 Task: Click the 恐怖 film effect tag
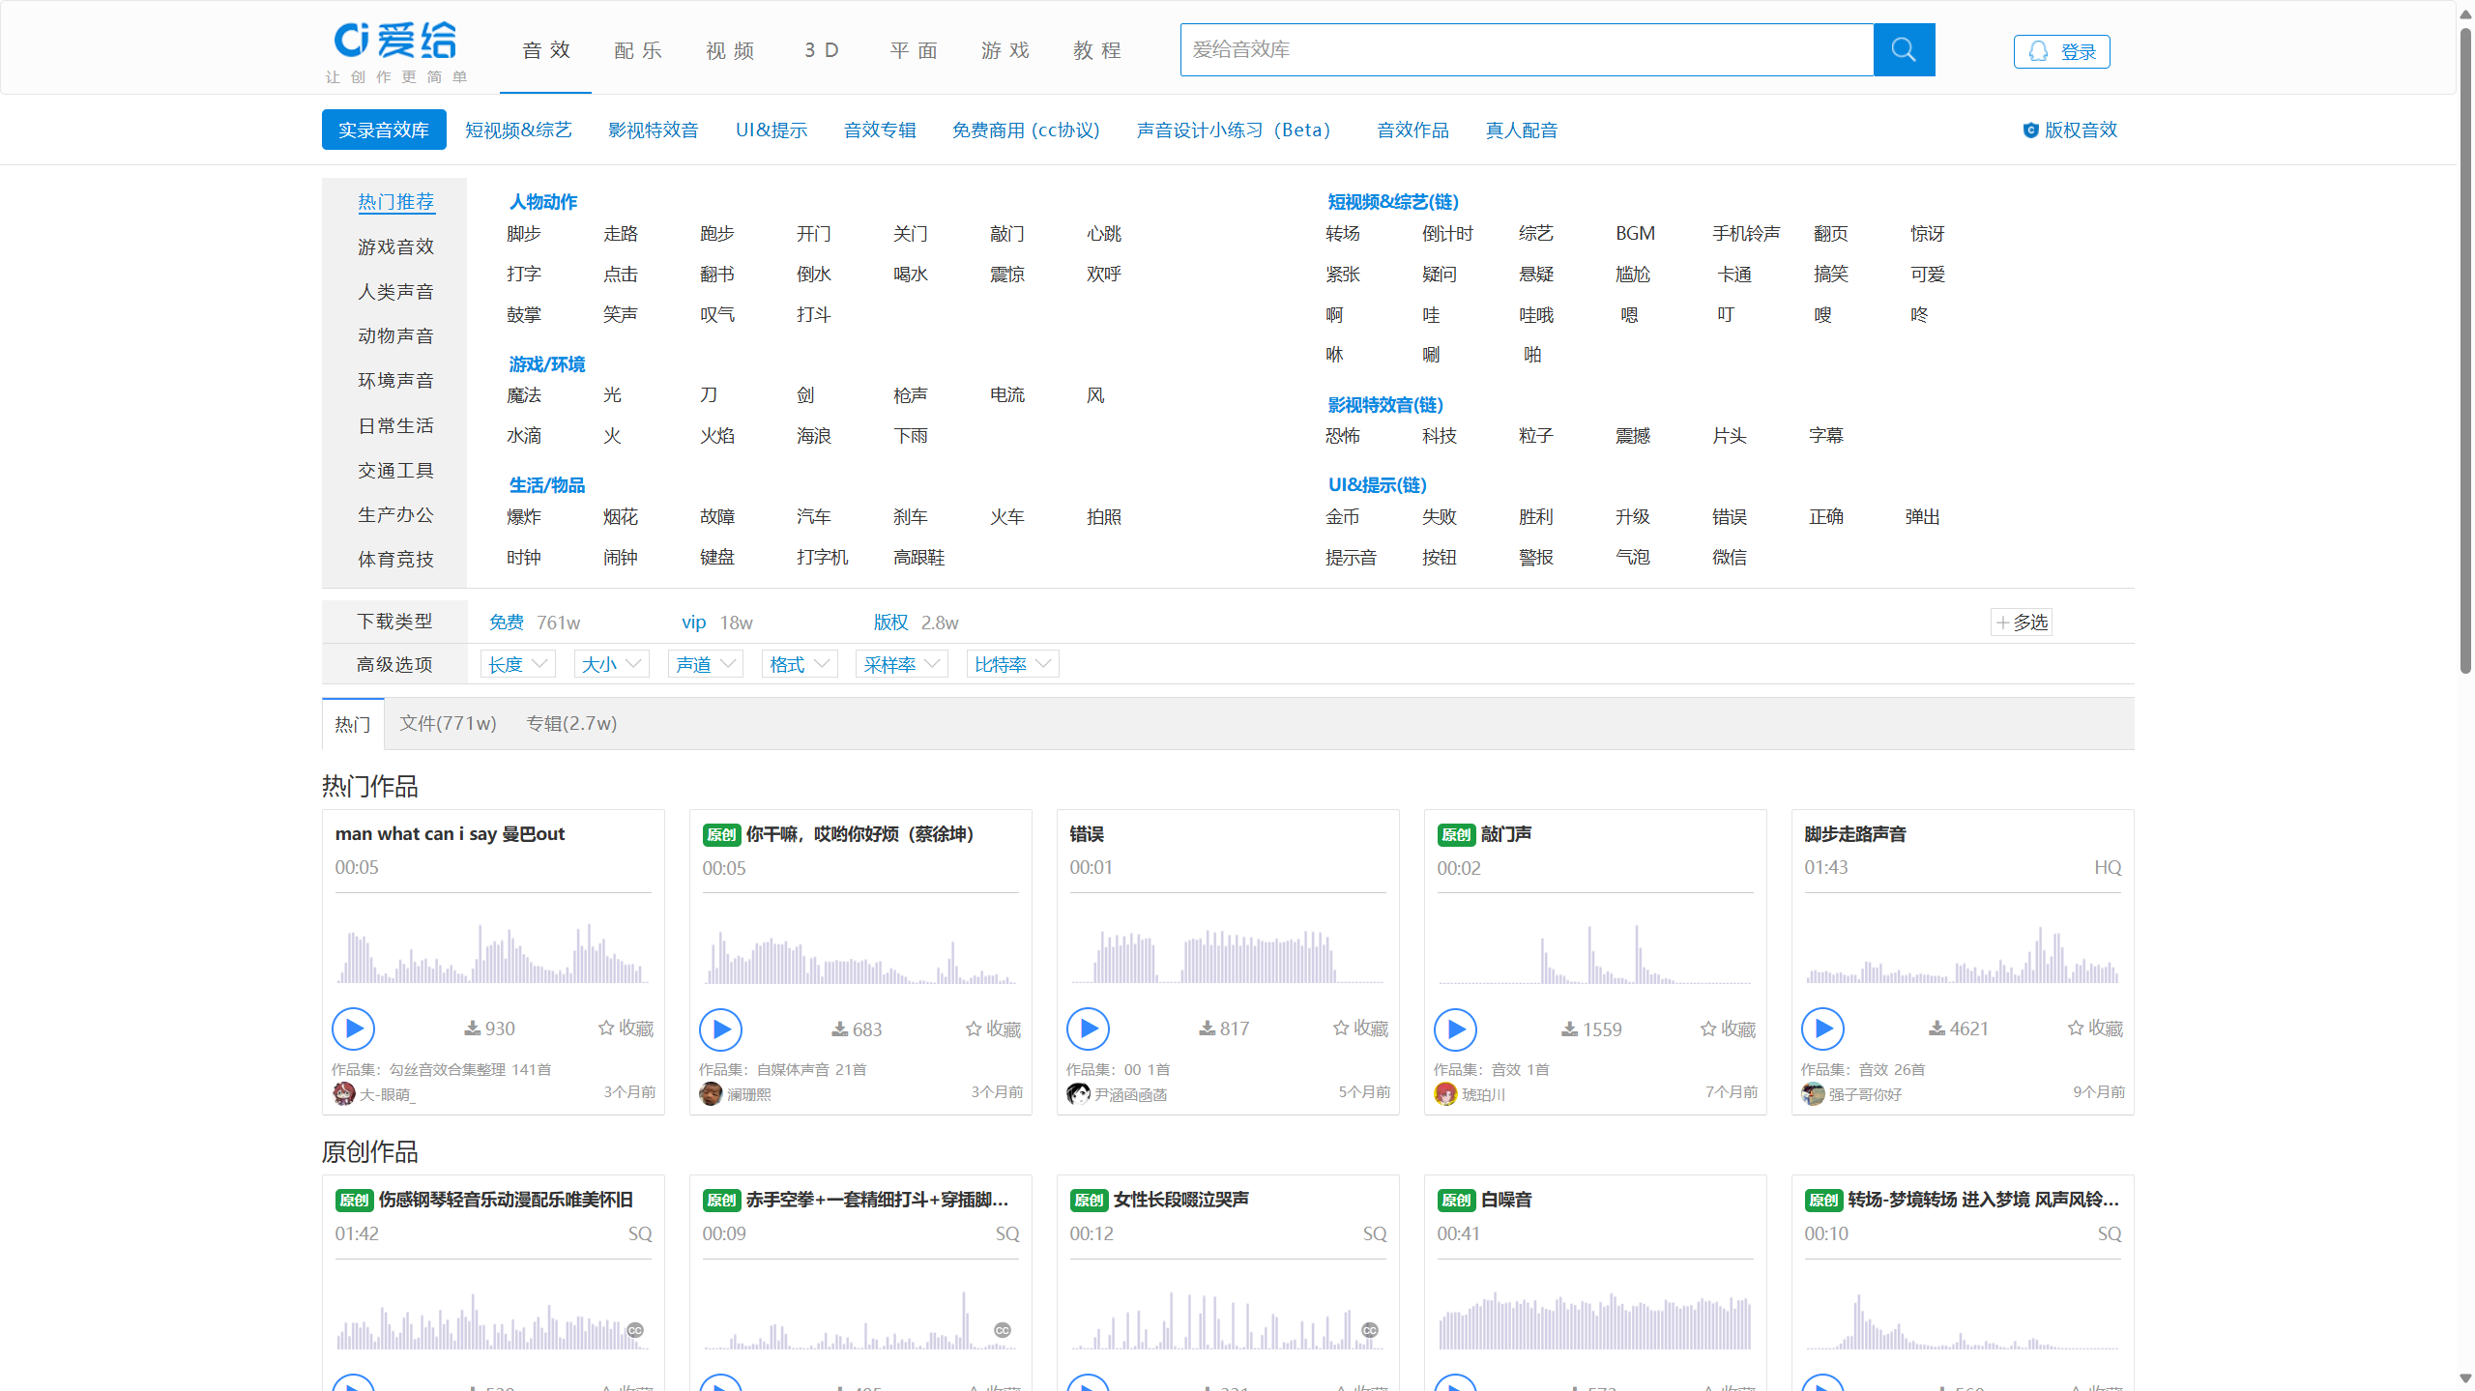(1342, 435)
